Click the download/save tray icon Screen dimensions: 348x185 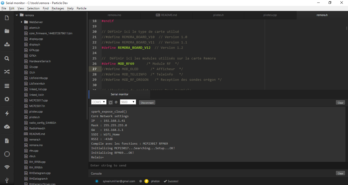[7, 44]
